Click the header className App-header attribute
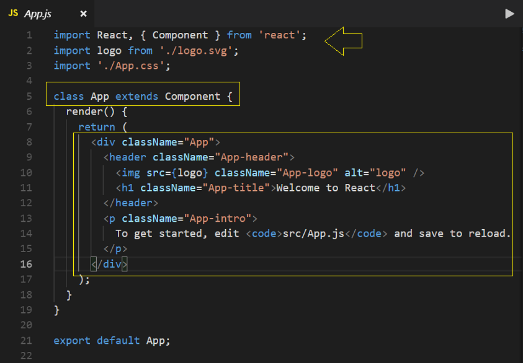This screenshot has height=363, width=523. [220, 157]
